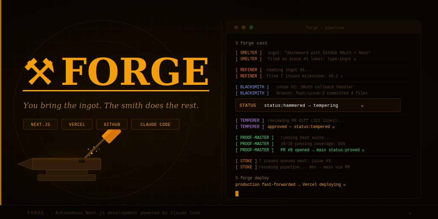Select the "$ forge cast" command line
The width and height of the screenshot is (438, 219).
pos(252,43)
